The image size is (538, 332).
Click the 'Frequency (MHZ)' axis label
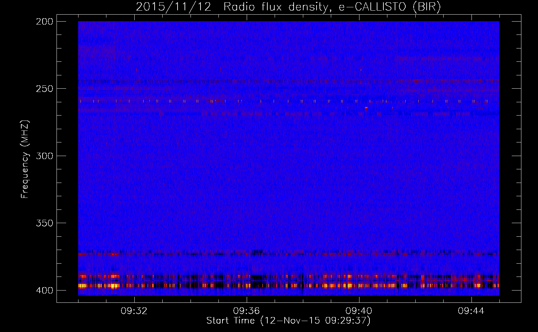(25, 159)
